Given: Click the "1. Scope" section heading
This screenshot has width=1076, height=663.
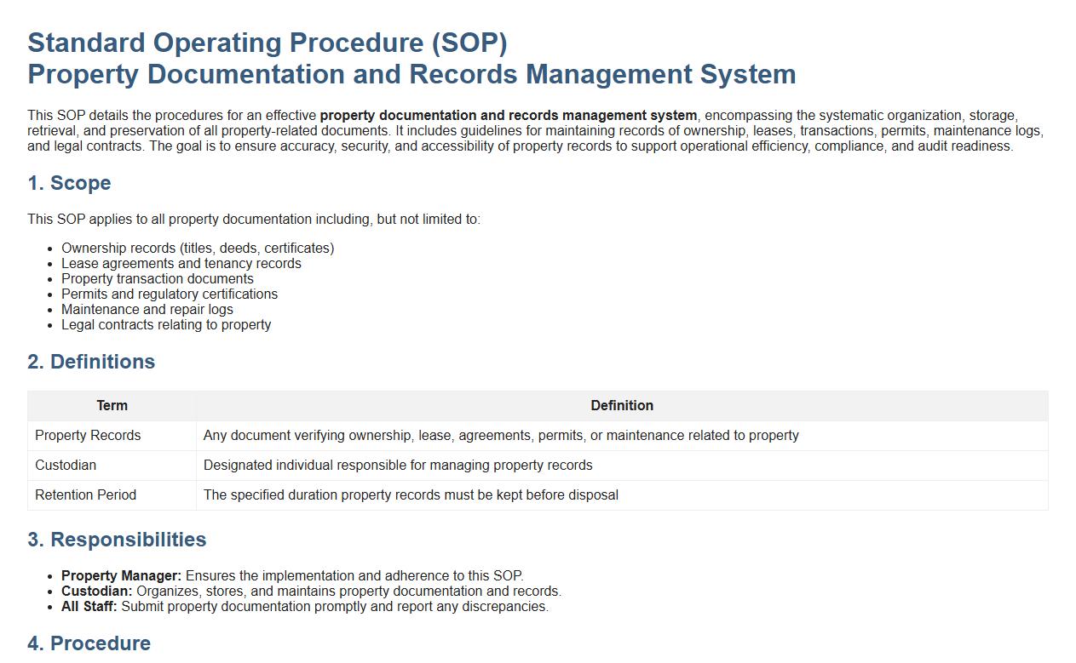Looking at the screenshot, I should pos(69,183).
